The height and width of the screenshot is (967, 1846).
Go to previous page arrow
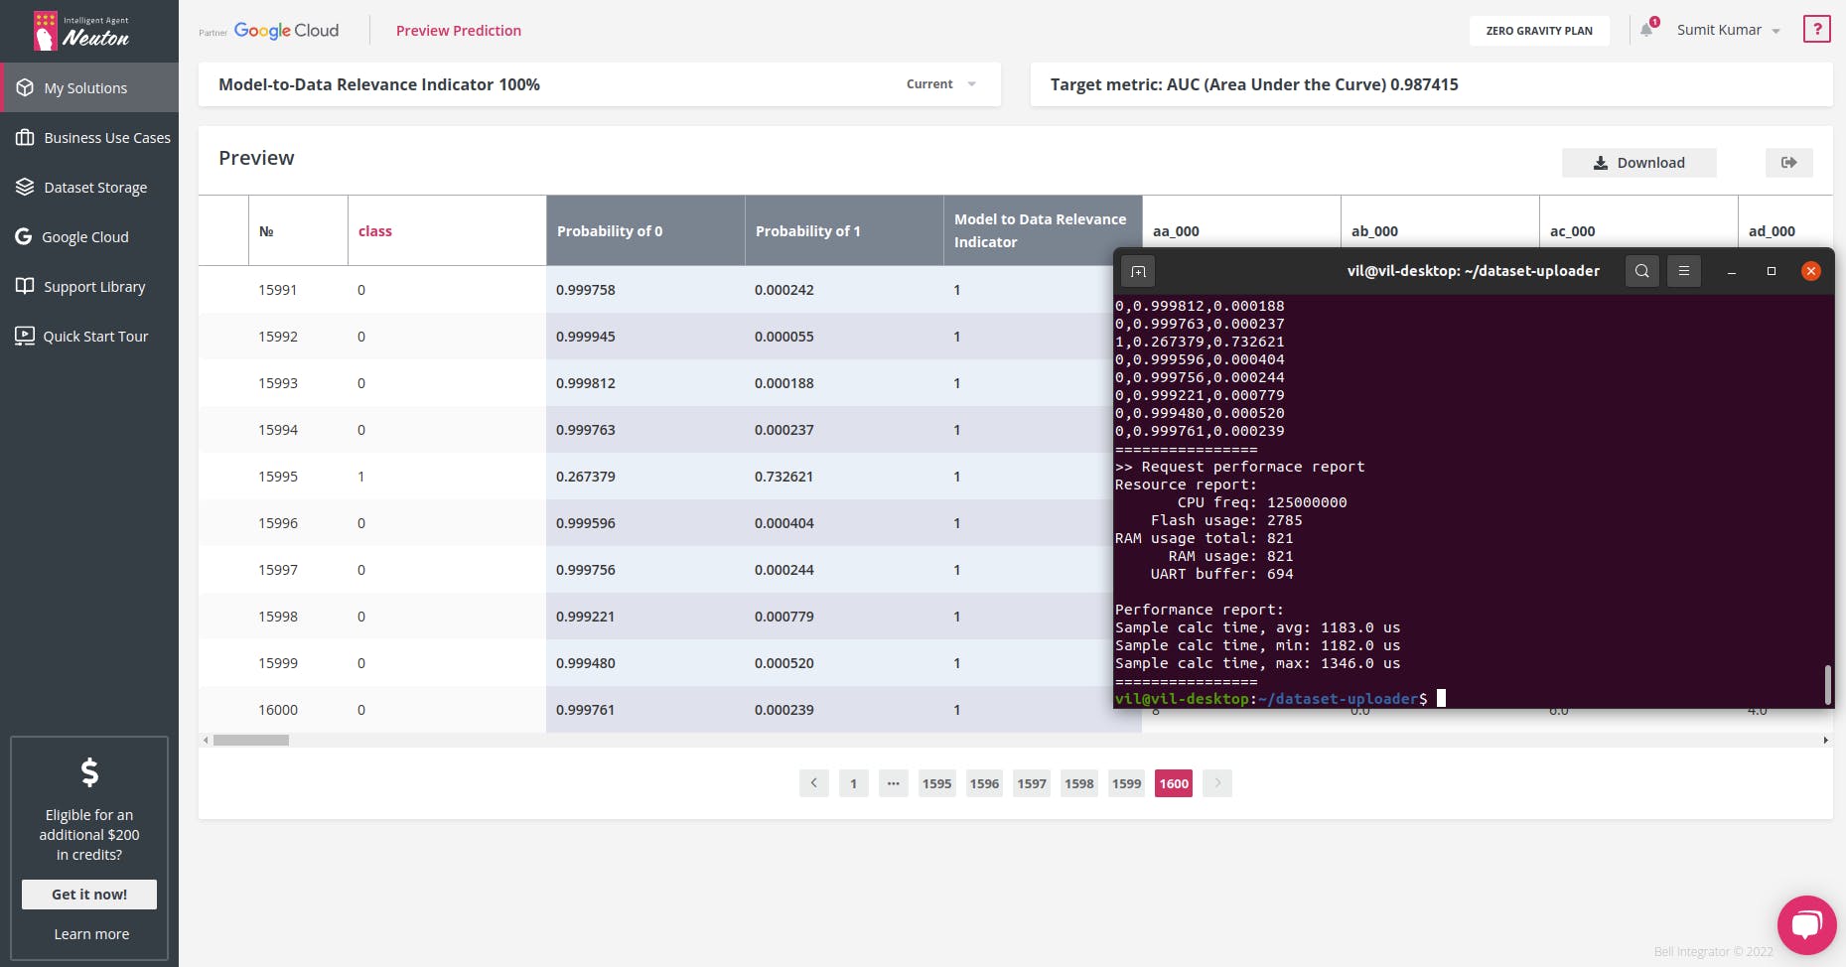click(x=814, y=783)
